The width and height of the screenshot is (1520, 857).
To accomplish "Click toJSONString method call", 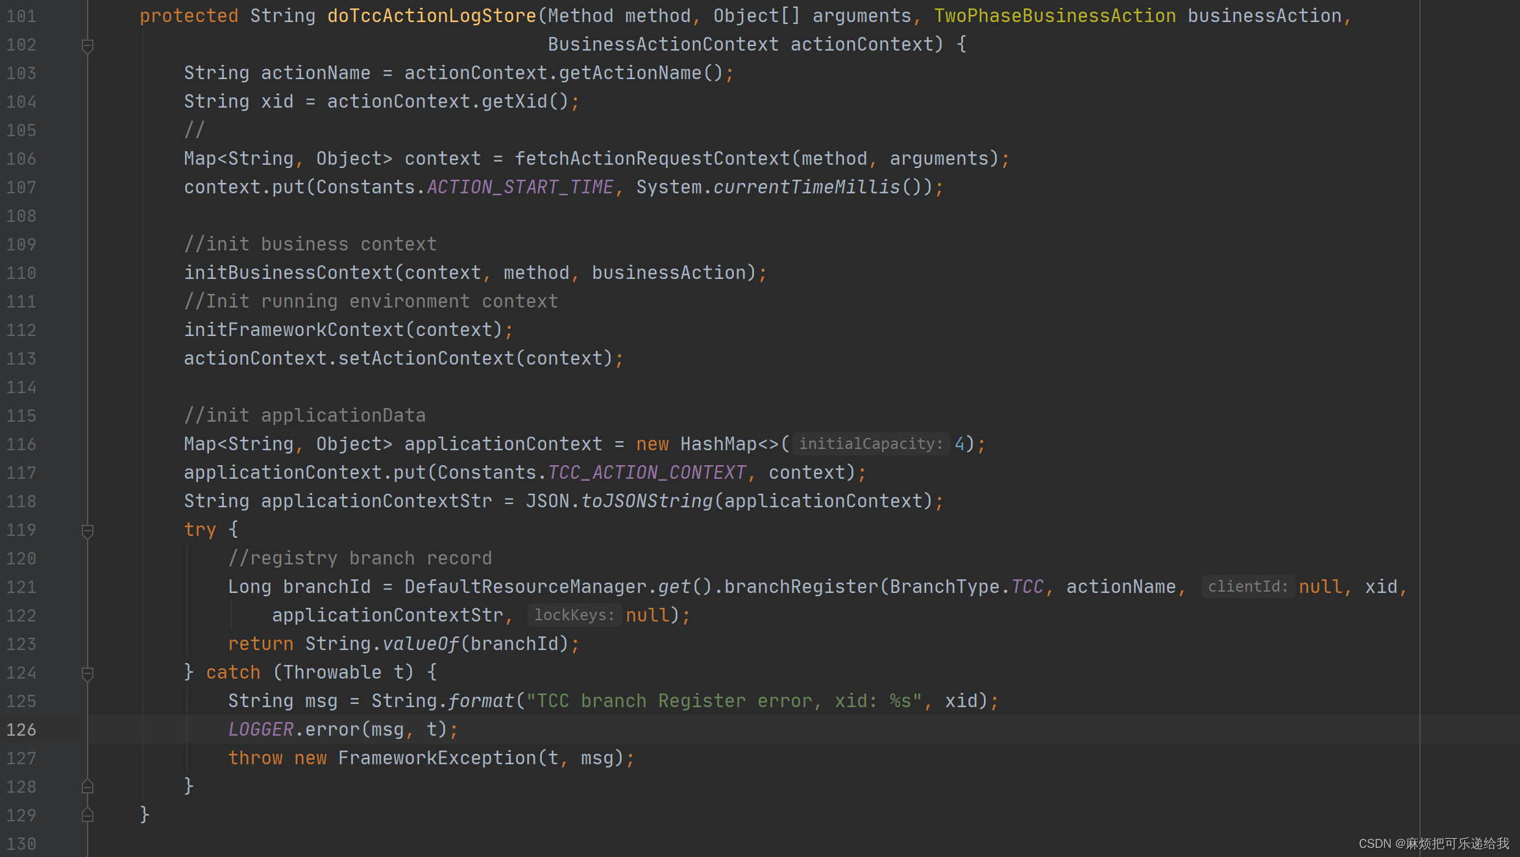I will point(647,501).
